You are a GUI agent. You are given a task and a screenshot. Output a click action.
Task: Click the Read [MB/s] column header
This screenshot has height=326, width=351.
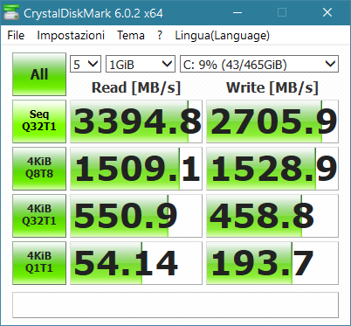pos(136,87)
